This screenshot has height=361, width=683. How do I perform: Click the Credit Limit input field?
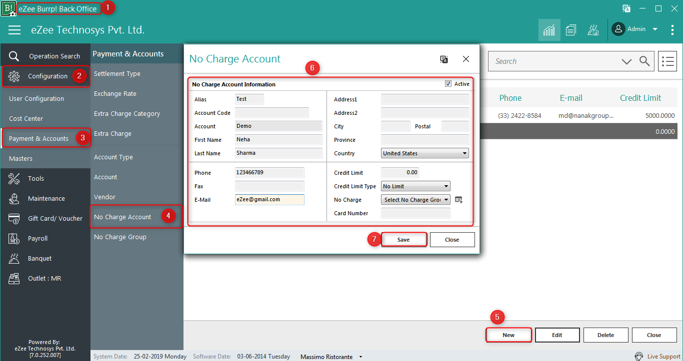click(399, 173)
